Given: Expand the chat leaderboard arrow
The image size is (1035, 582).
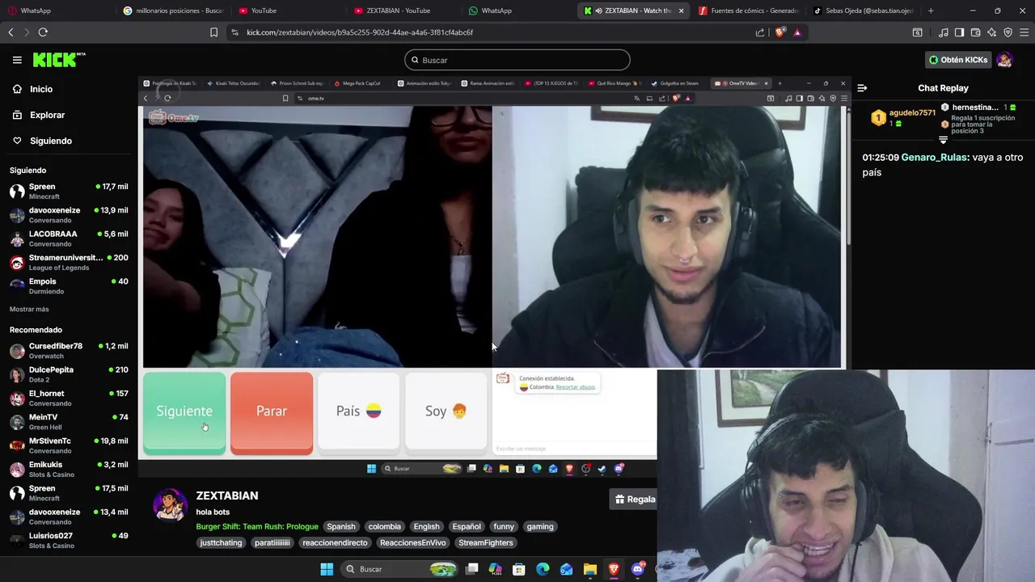Looking at the screenshot, I should (x=943, y=140).
